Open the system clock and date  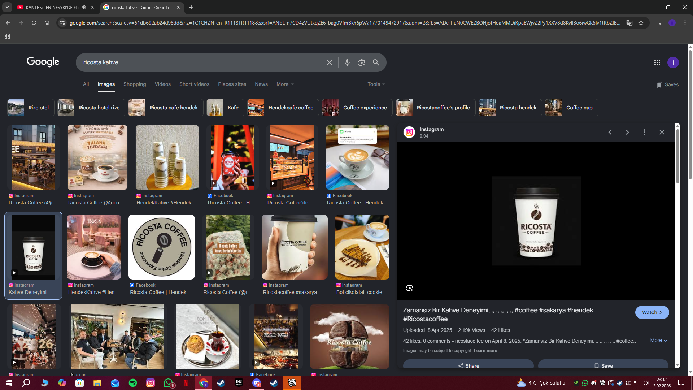[x=662, y=383]
